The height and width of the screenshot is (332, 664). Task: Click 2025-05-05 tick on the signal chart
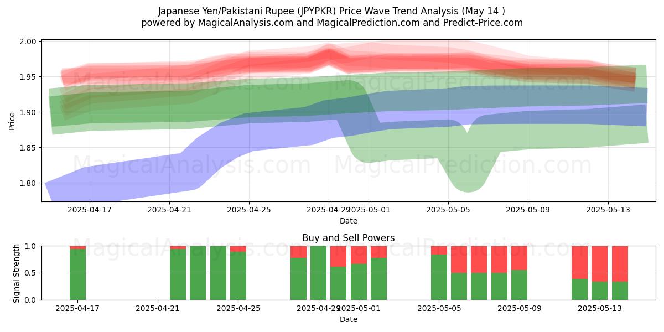[439, 309]
